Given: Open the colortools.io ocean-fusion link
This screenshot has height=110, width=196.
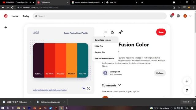Looking at the screenshot, I should (50, 90).
